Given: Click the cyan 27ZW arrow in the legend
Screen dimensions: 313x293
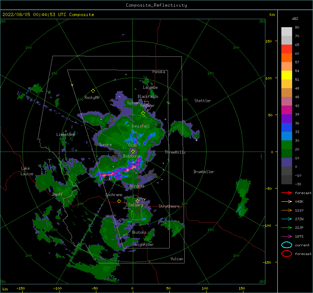Looking at the screenshot, I should tap(287, 219).
